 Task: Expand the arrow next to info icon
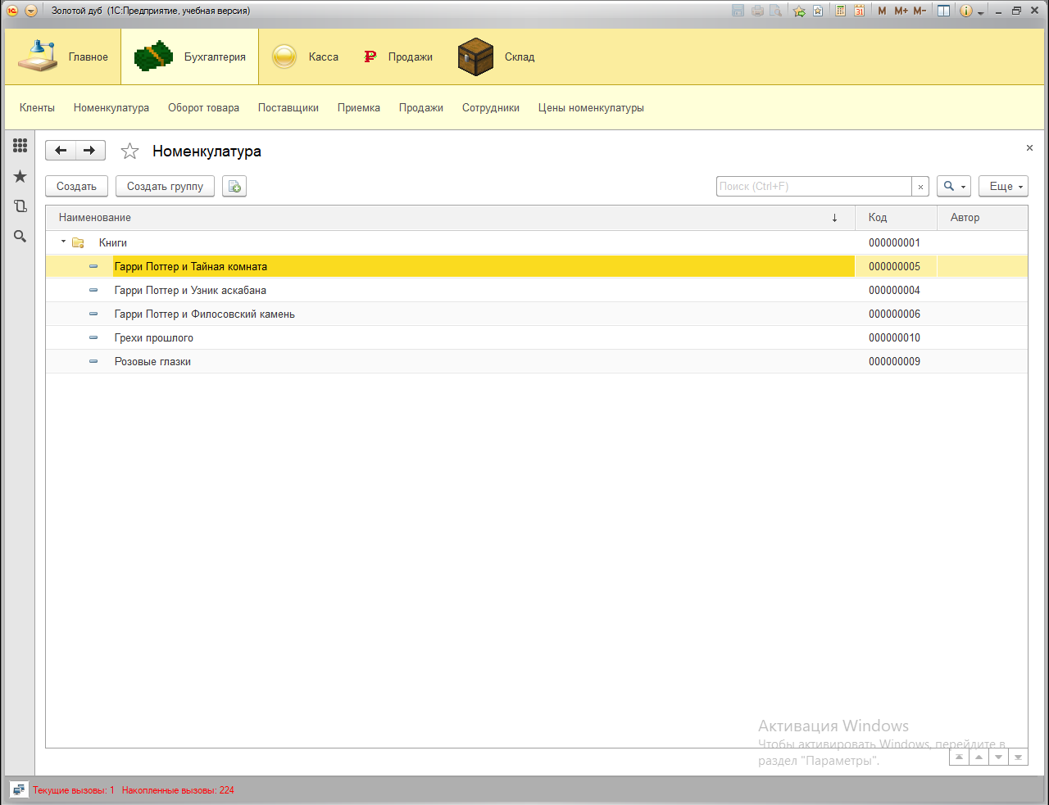[x=981, y=12]
